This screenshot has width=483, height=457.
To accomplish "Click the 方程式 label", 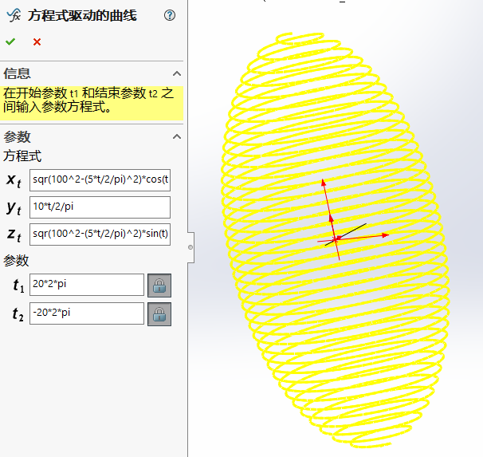I will point(22,156).
